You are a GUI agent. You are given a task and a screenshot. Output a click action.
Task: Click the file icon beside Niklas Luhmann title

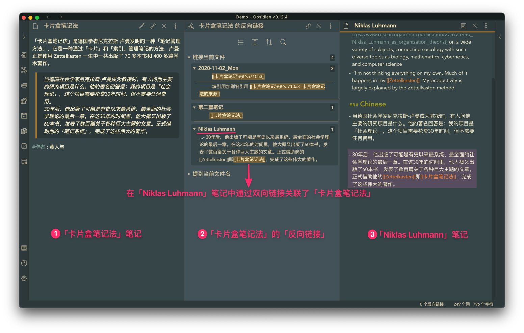pos(346,26)
